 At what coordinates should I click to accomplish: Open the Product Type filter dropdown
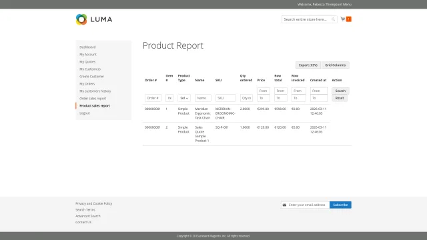184,98
